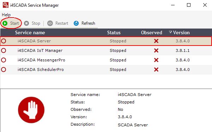Image resolution: width=212 pixels, height=132 pixels.
Task: Select the i4SCADA IoT Manager row name
Action: pos(40,50)
